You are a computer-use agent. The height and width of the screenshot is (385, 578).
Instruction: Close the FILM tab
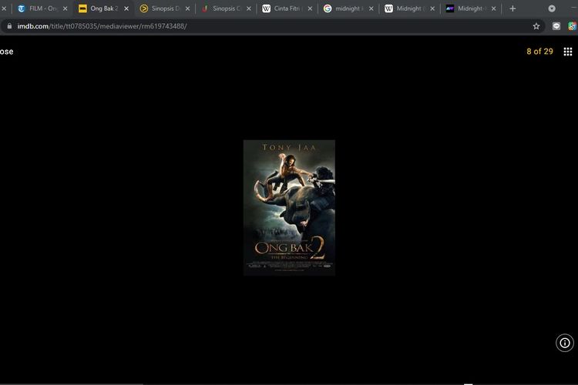(65, 8)
